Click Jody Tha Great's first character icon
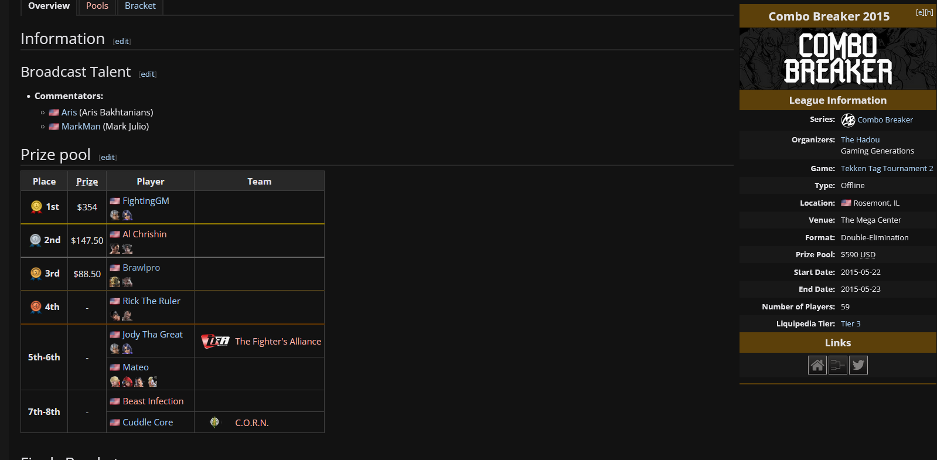Screen dimensions: 937x460 click(115, 349)
